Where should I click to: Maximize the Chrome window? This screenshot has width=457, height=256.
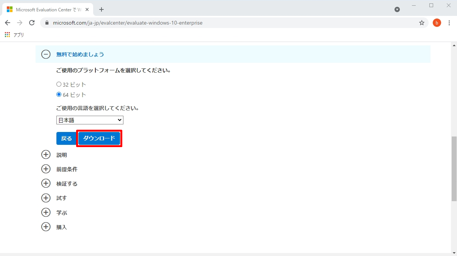click(431, 5)
